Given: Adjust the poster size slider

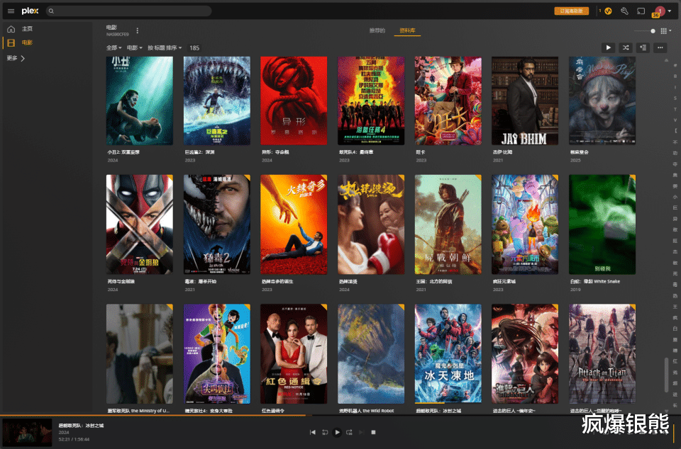Looking at the screenshot, I should tap(645, 30).
